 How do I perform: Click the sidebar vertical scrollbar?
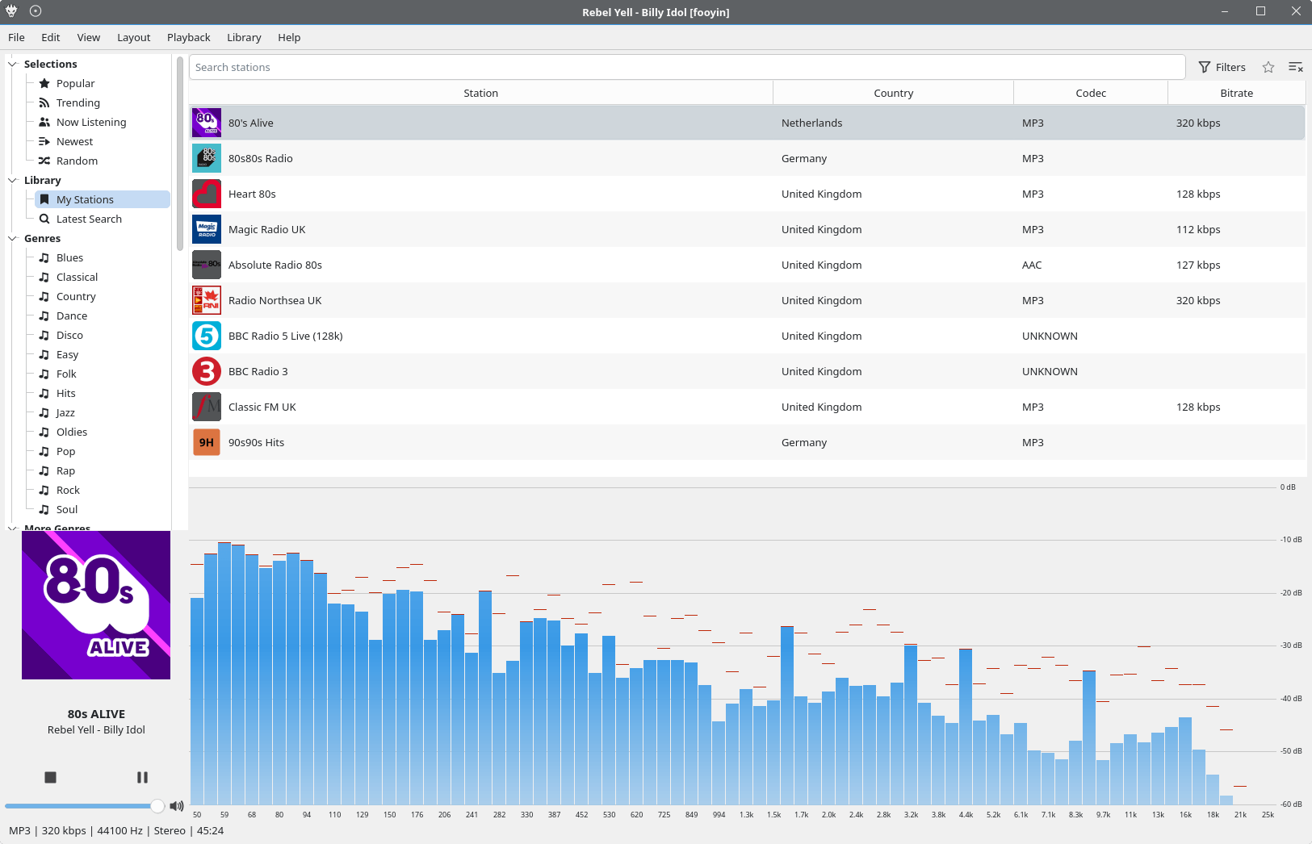[180, 153]
